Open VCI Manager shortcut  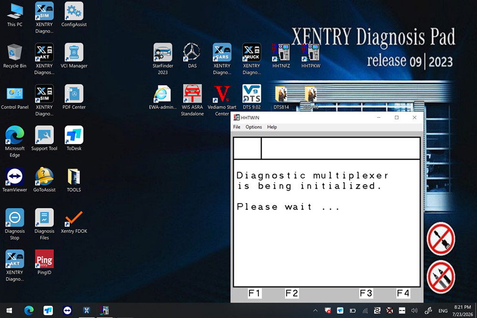(x=74, y=56)
